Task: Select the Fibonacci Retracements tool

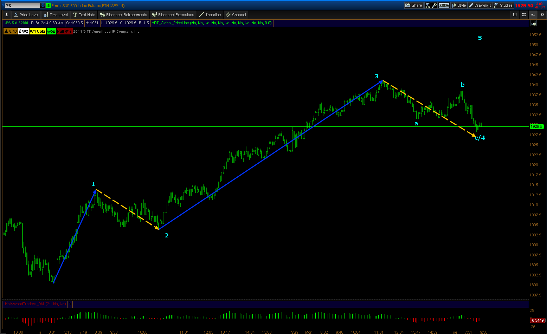Action: 123,15
